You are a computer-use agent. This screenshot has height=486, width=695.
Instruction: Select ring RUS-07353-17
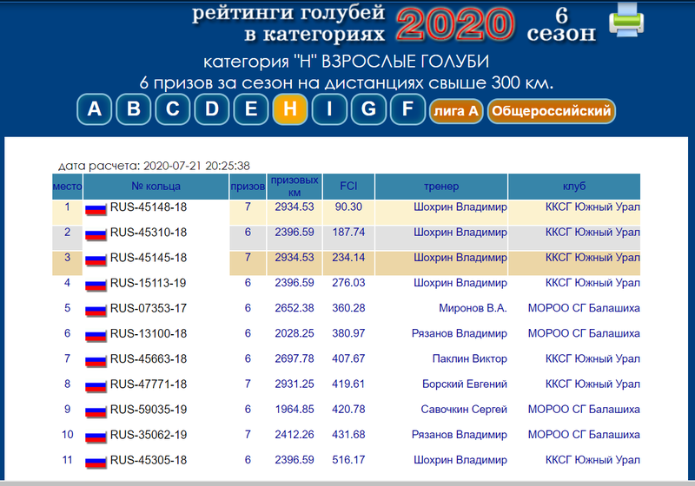click(x=149, y=308)
